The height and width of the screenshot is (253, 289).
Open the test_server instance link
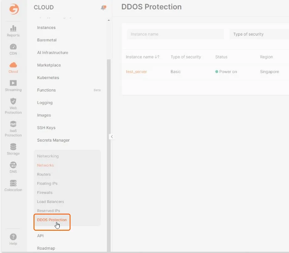click(x=136, y=72)
